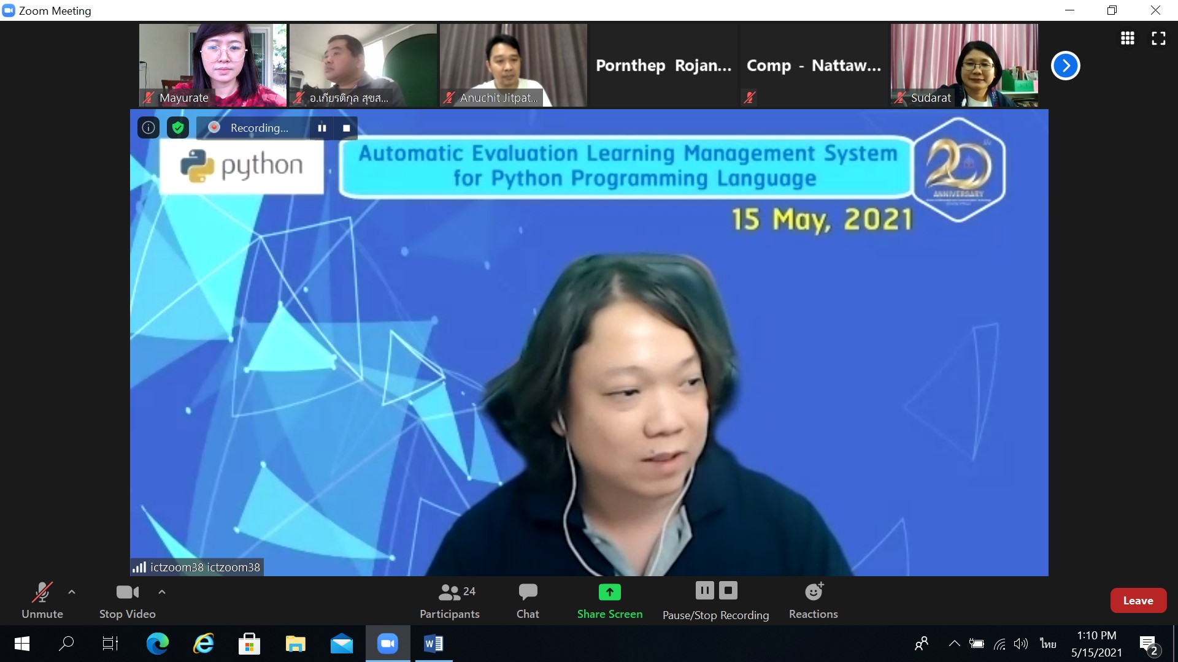The image size is (1178, 662).
Task: Stop recording from top recording indicator
Action: coord(346,128)
